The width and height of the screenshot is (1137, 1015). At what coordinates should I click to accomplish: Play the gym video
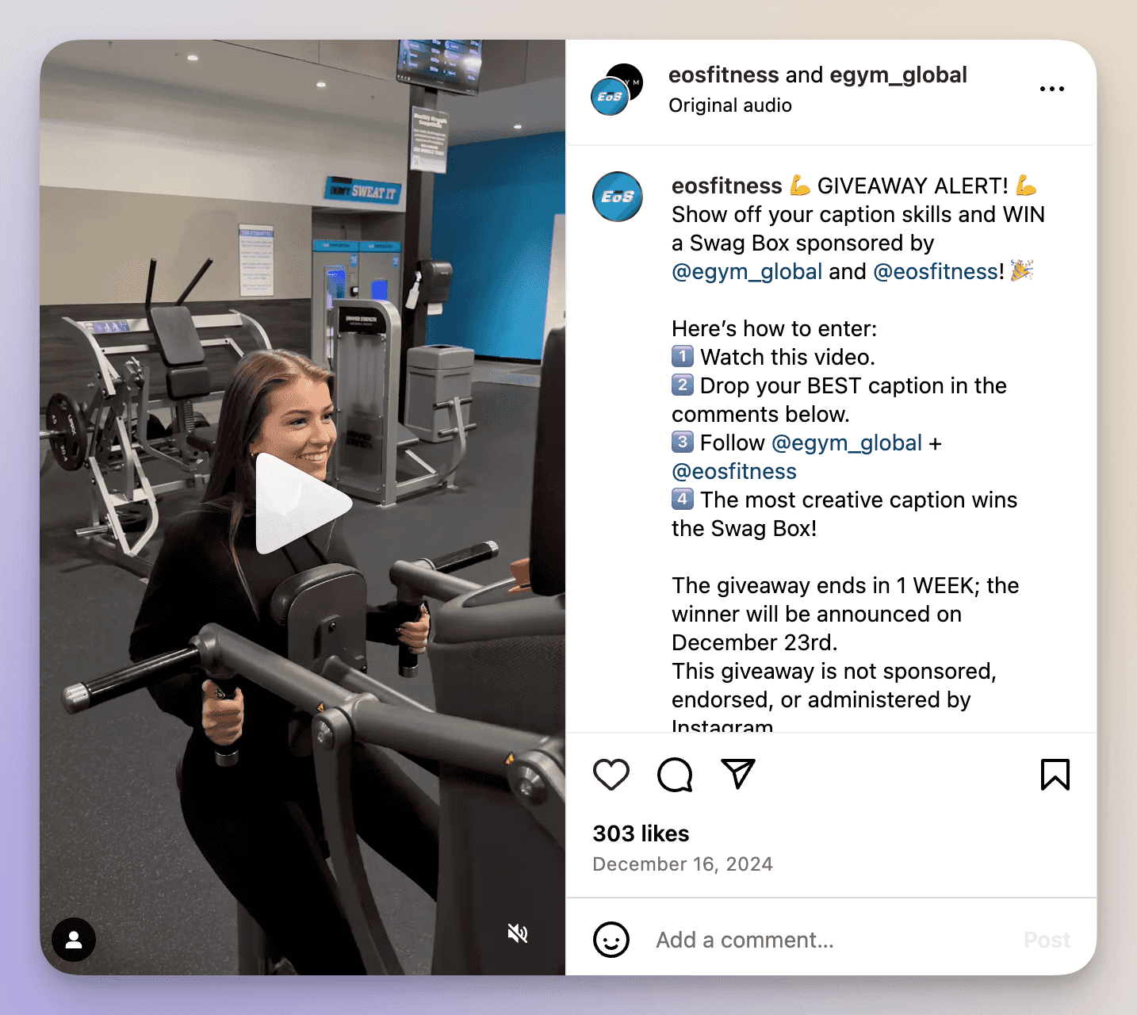303,504
